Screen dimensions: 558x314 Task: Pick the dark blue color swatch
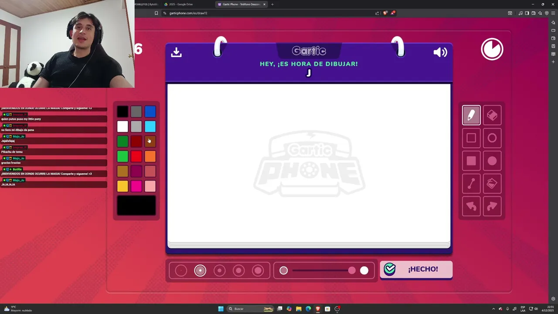(x=150, y=112)
